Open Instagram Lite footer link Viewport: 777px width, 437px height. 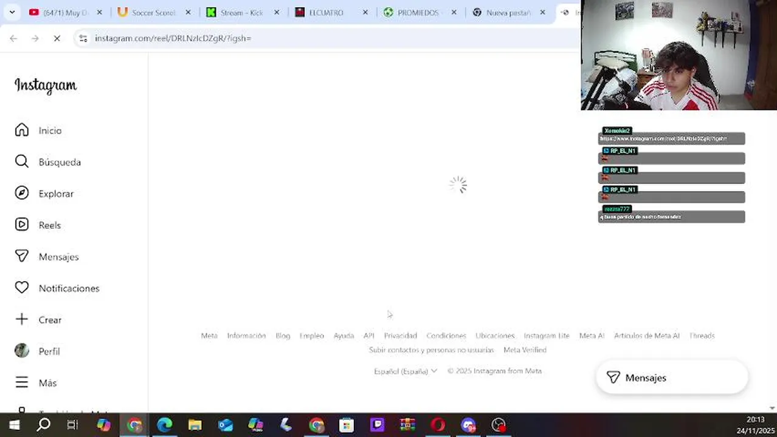click(547, 336)
